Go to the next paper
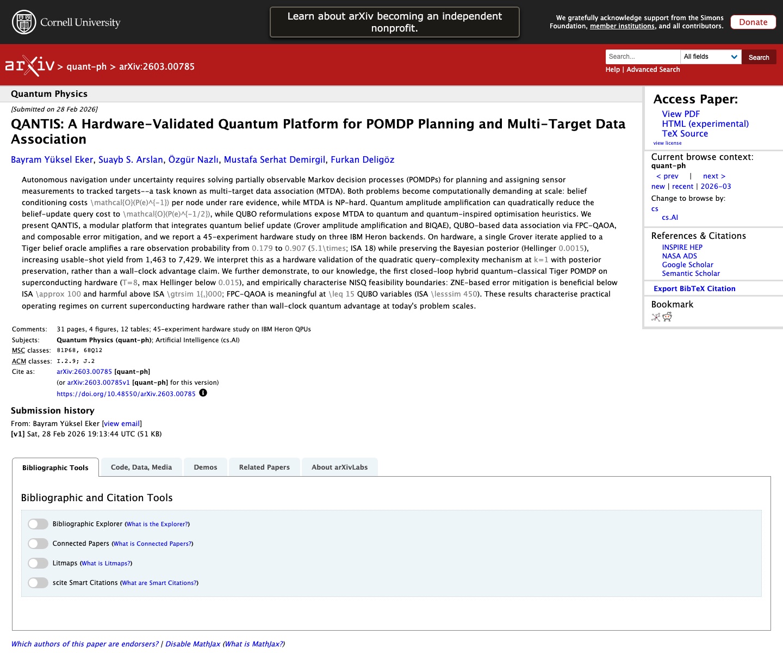This screenshot has height=653, width=783. coord(714,176)
